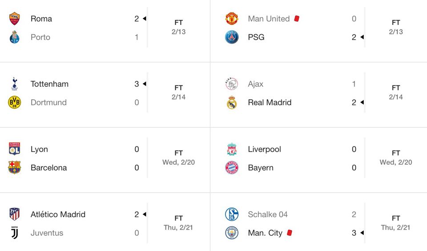
Task: Click the Juventus logo
Action: click(x=14, y=233)
